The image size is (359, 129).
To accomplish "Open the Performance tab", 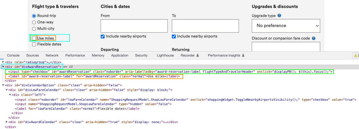I will point(75,55).
